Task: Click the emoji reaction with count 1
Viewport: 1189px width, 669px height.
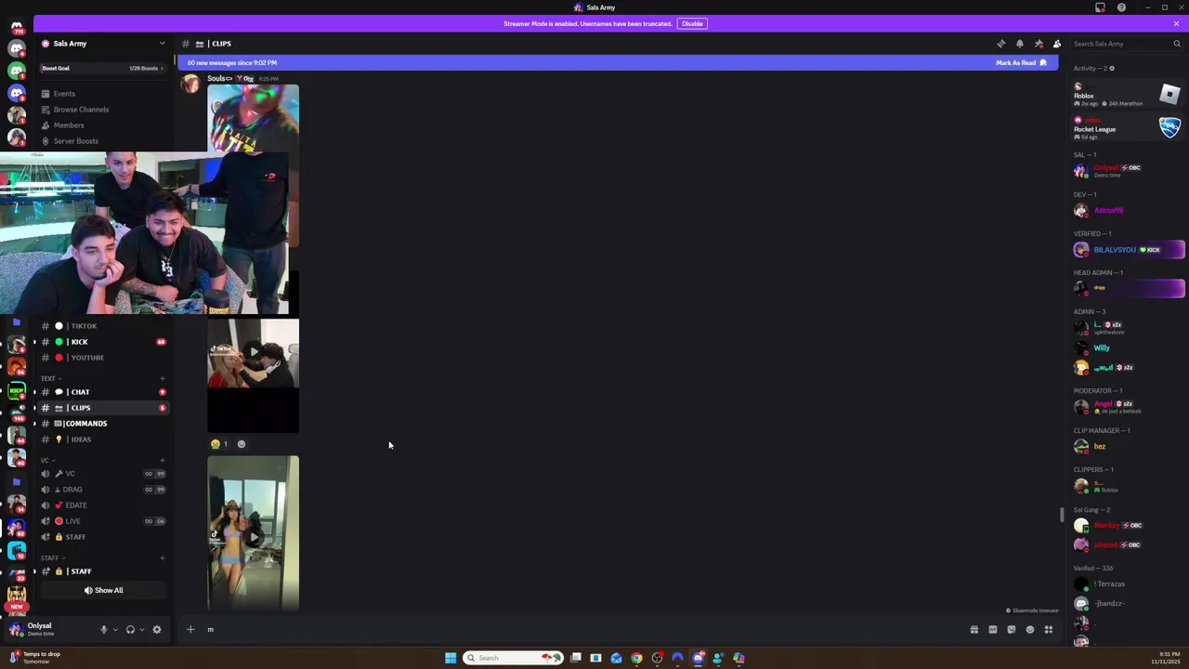Action: tap(219, 444)
